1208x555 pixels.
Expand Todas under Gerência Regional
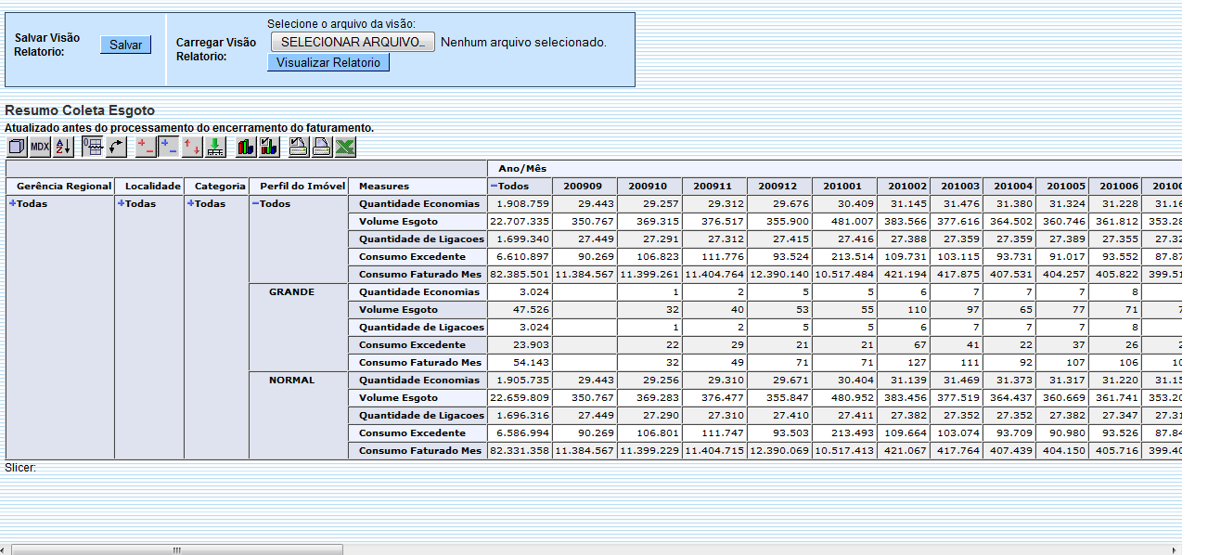11,203
